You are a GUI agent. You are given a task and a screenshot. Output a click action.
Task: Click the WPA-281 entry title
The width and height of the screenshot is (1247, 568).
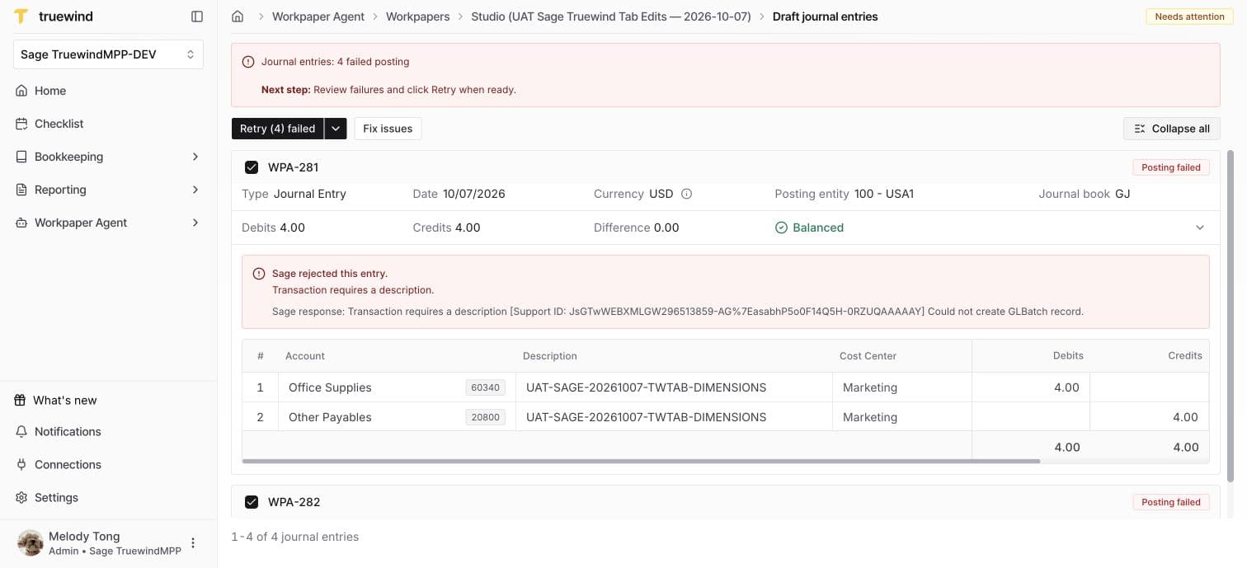pyautogui.click(x=294, y=167)
